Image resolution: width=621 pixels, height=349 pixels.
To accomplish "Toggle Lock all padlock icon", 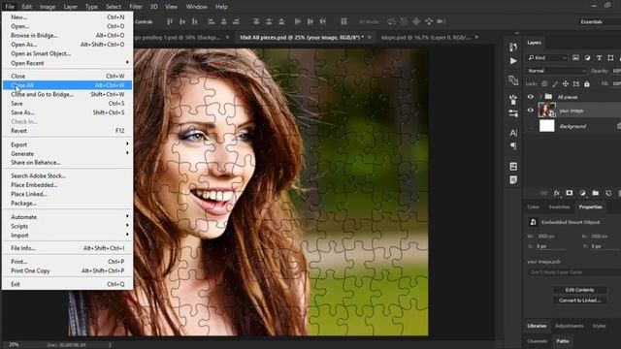I will pyautogui.click(x=586, y=84).
